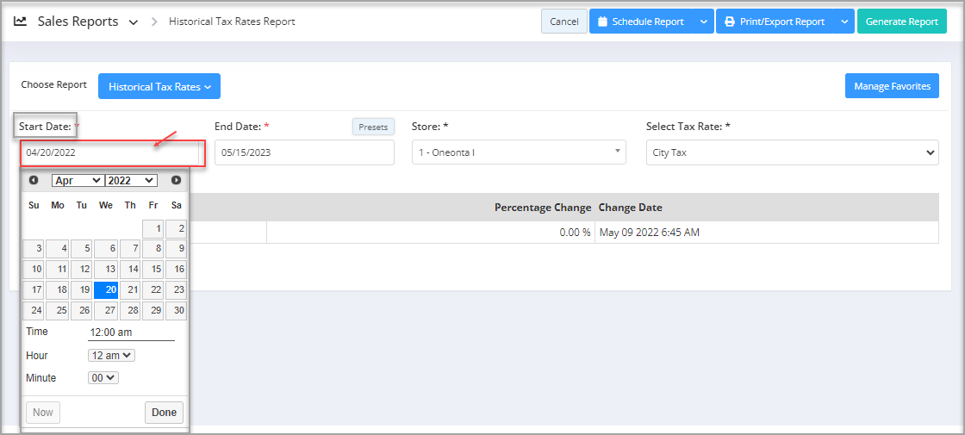This screenshot has height=435, width=965.
Task: Open Schedule Report dropdown arrow
Action: tap(704, 22)
